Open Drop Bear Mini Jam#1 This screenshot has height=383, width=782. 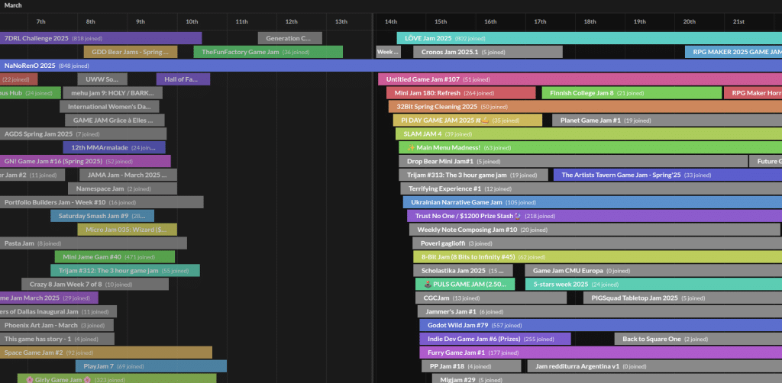(574, 162)
